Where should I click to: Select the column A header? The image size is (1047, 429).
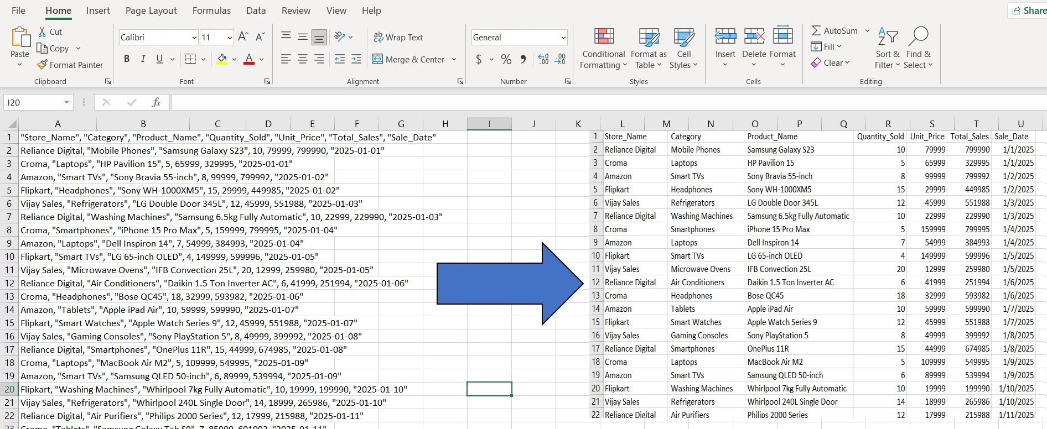pyautogui.click(x=58, y=124)
